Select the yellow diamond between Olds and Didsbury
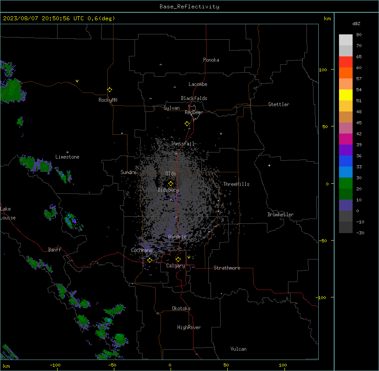379x371 pixels. pos(171,184)
